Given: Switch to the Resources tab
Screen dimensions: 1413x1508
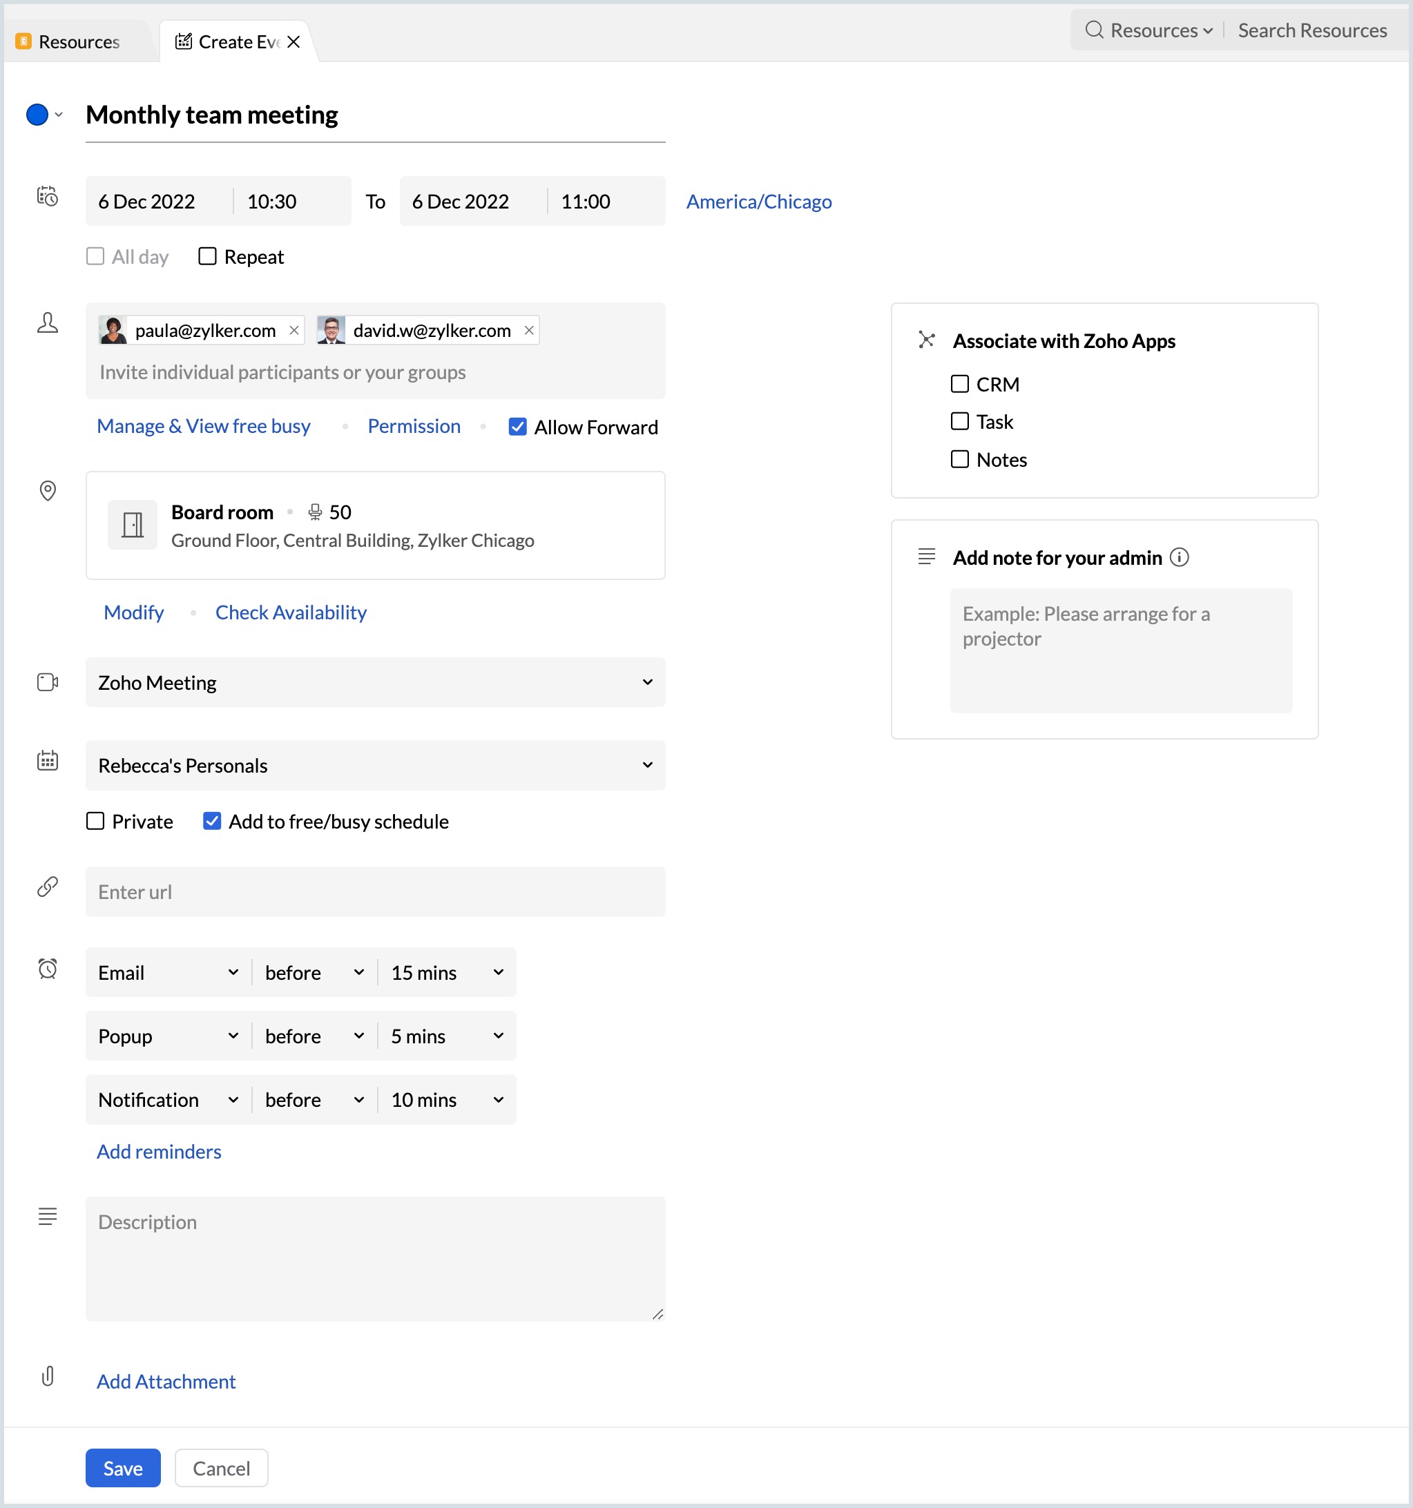Looking at the screenshot, I should click(78, 41).
